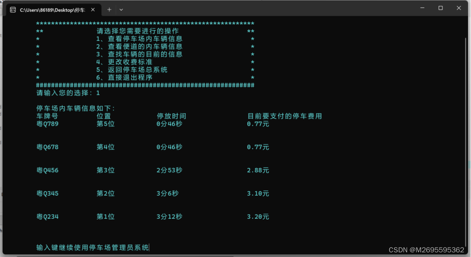
Task: Click the terminal icon in the tab
Action: click(x=13, y=10)
